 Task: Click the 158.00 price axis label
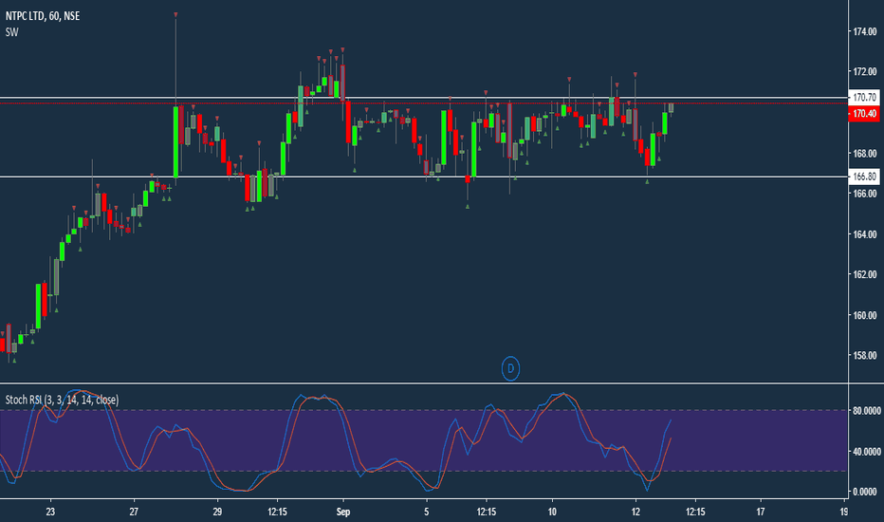[x=864, y=356]
